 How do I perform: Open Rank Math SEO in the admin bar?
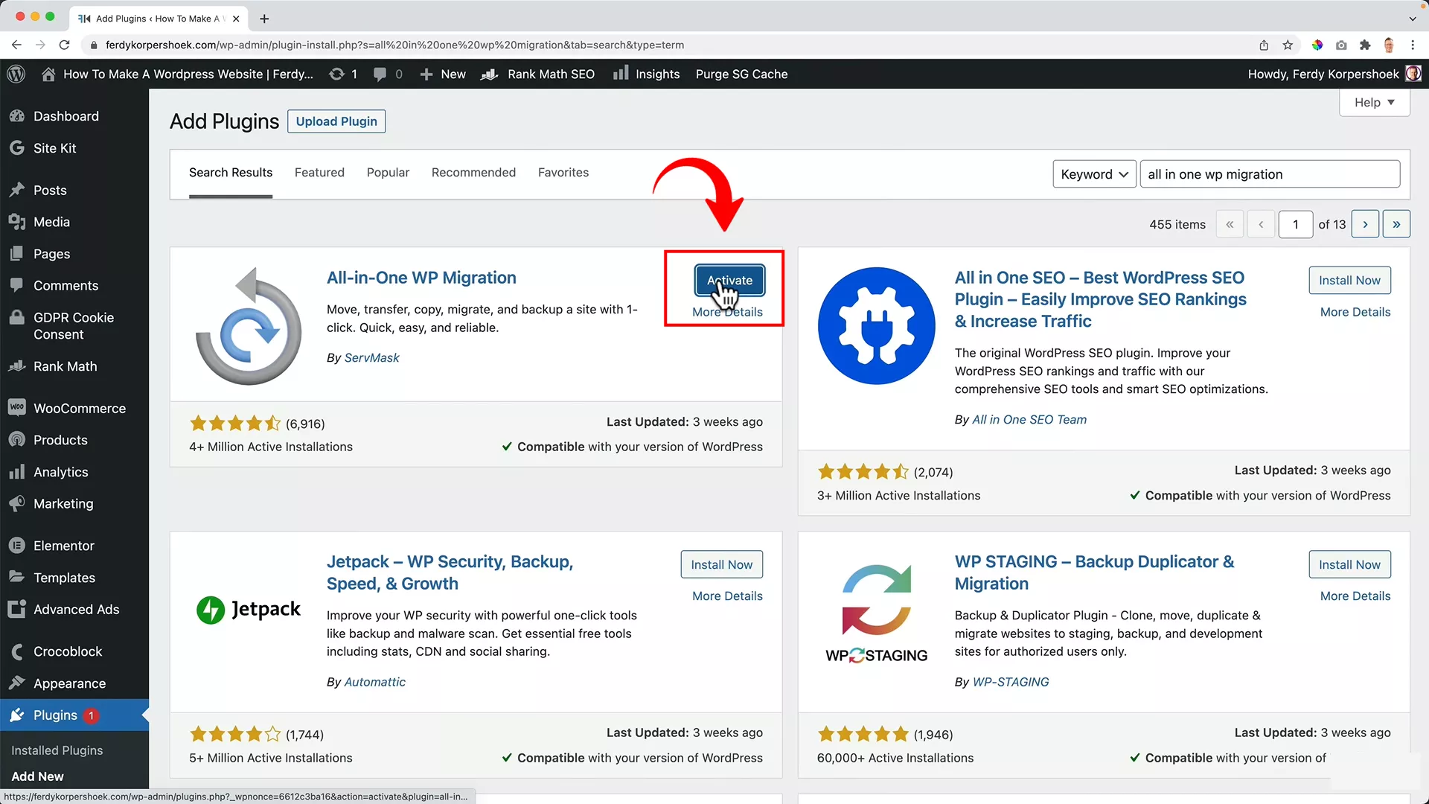[538, 74]
